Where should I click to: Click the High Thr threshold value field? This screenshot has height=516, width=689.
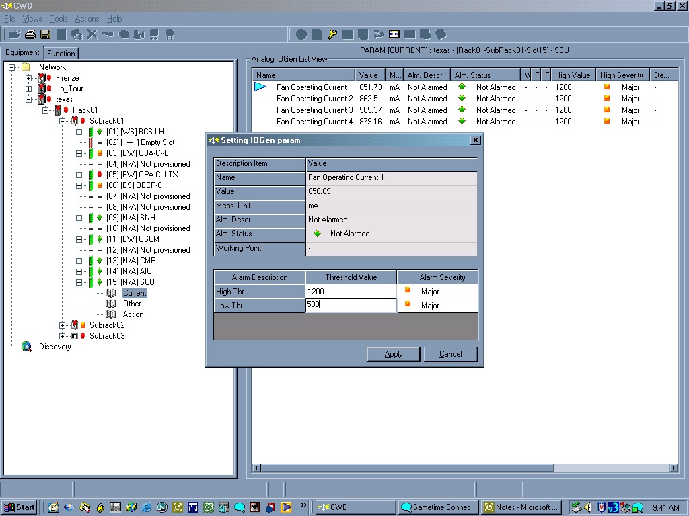351,292
